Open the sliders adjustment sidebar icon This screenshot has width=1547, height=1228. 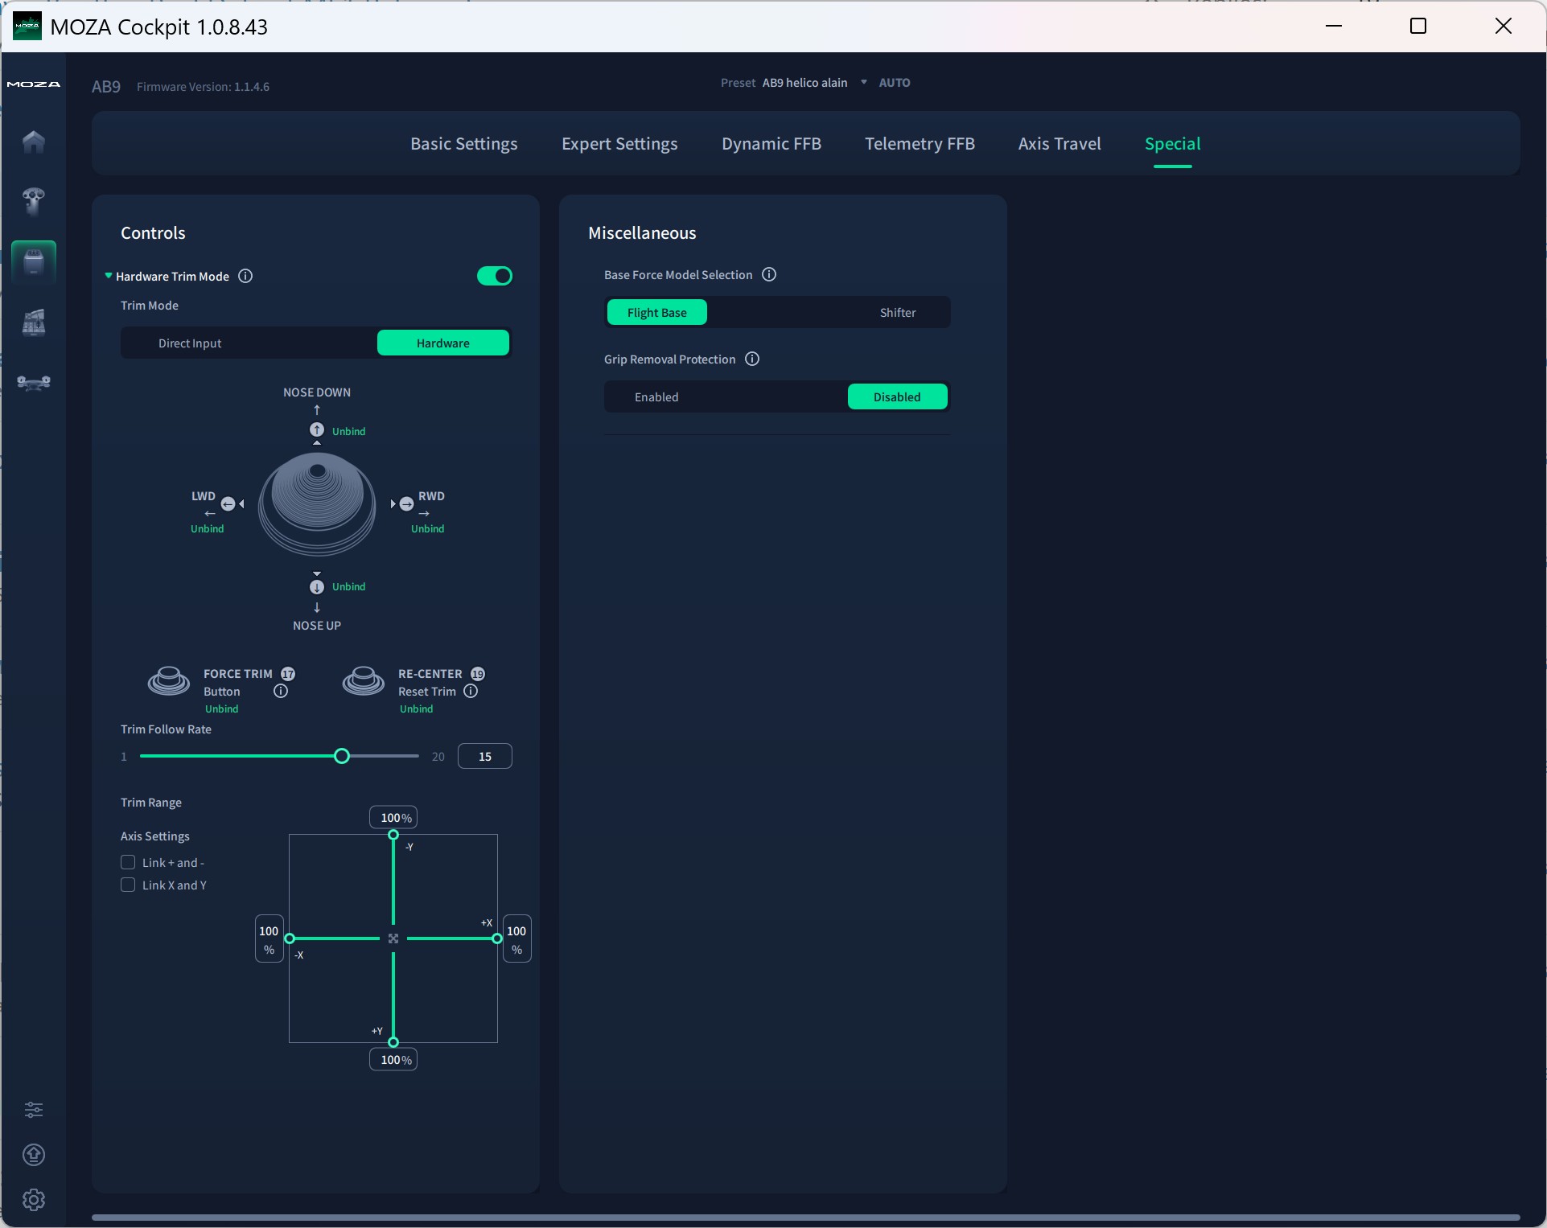[34, 1110]
